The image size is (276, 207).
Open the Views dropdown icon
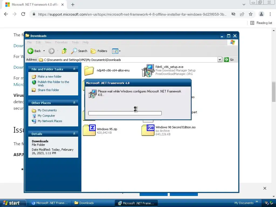click(x=116, y=51)
